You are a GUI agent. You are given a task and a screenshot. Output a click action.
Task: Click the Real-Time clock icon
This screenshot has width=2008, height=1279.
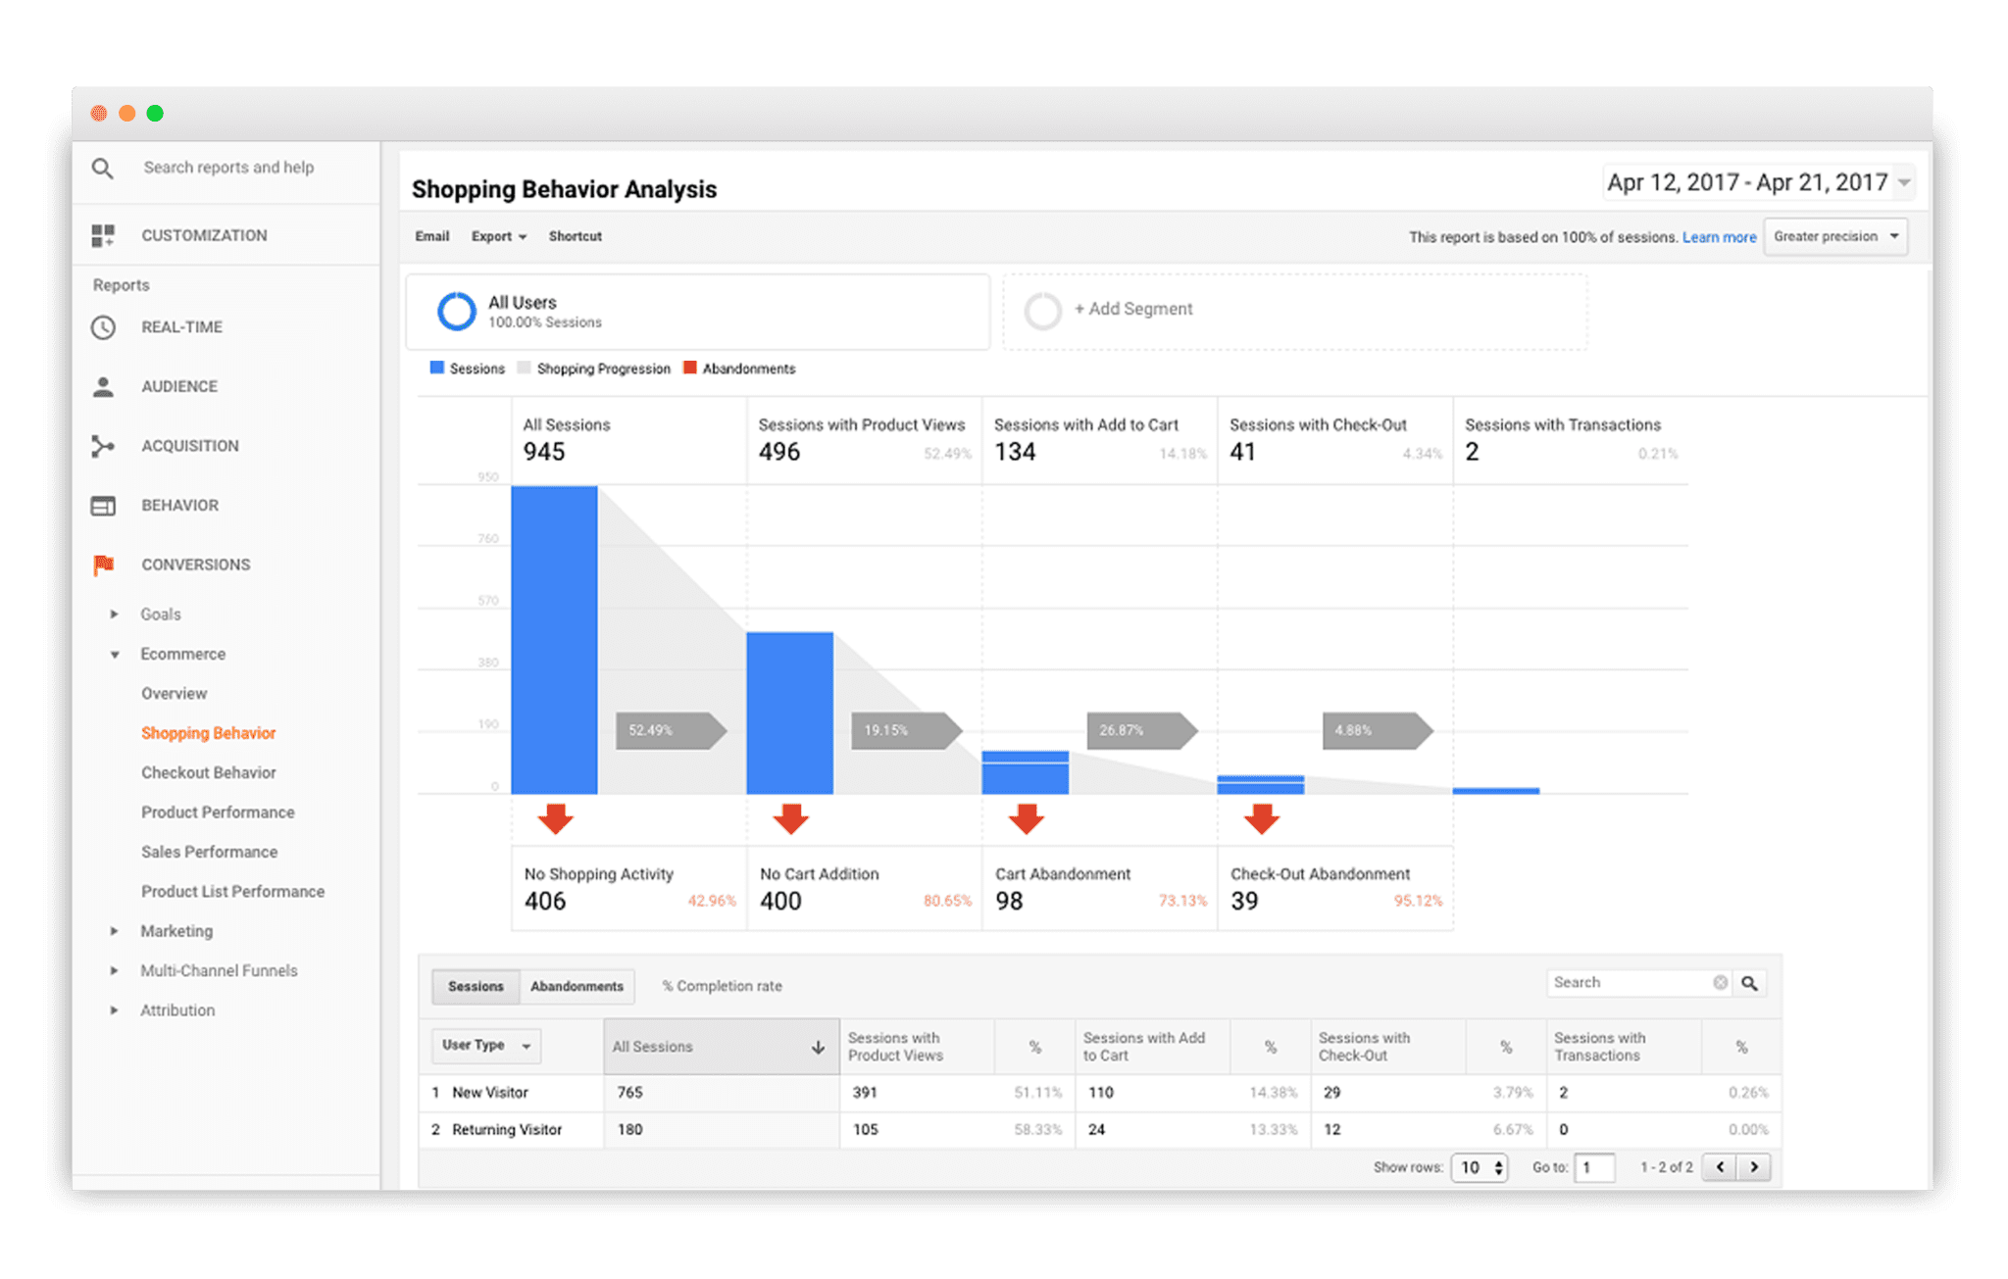[103, 326]
